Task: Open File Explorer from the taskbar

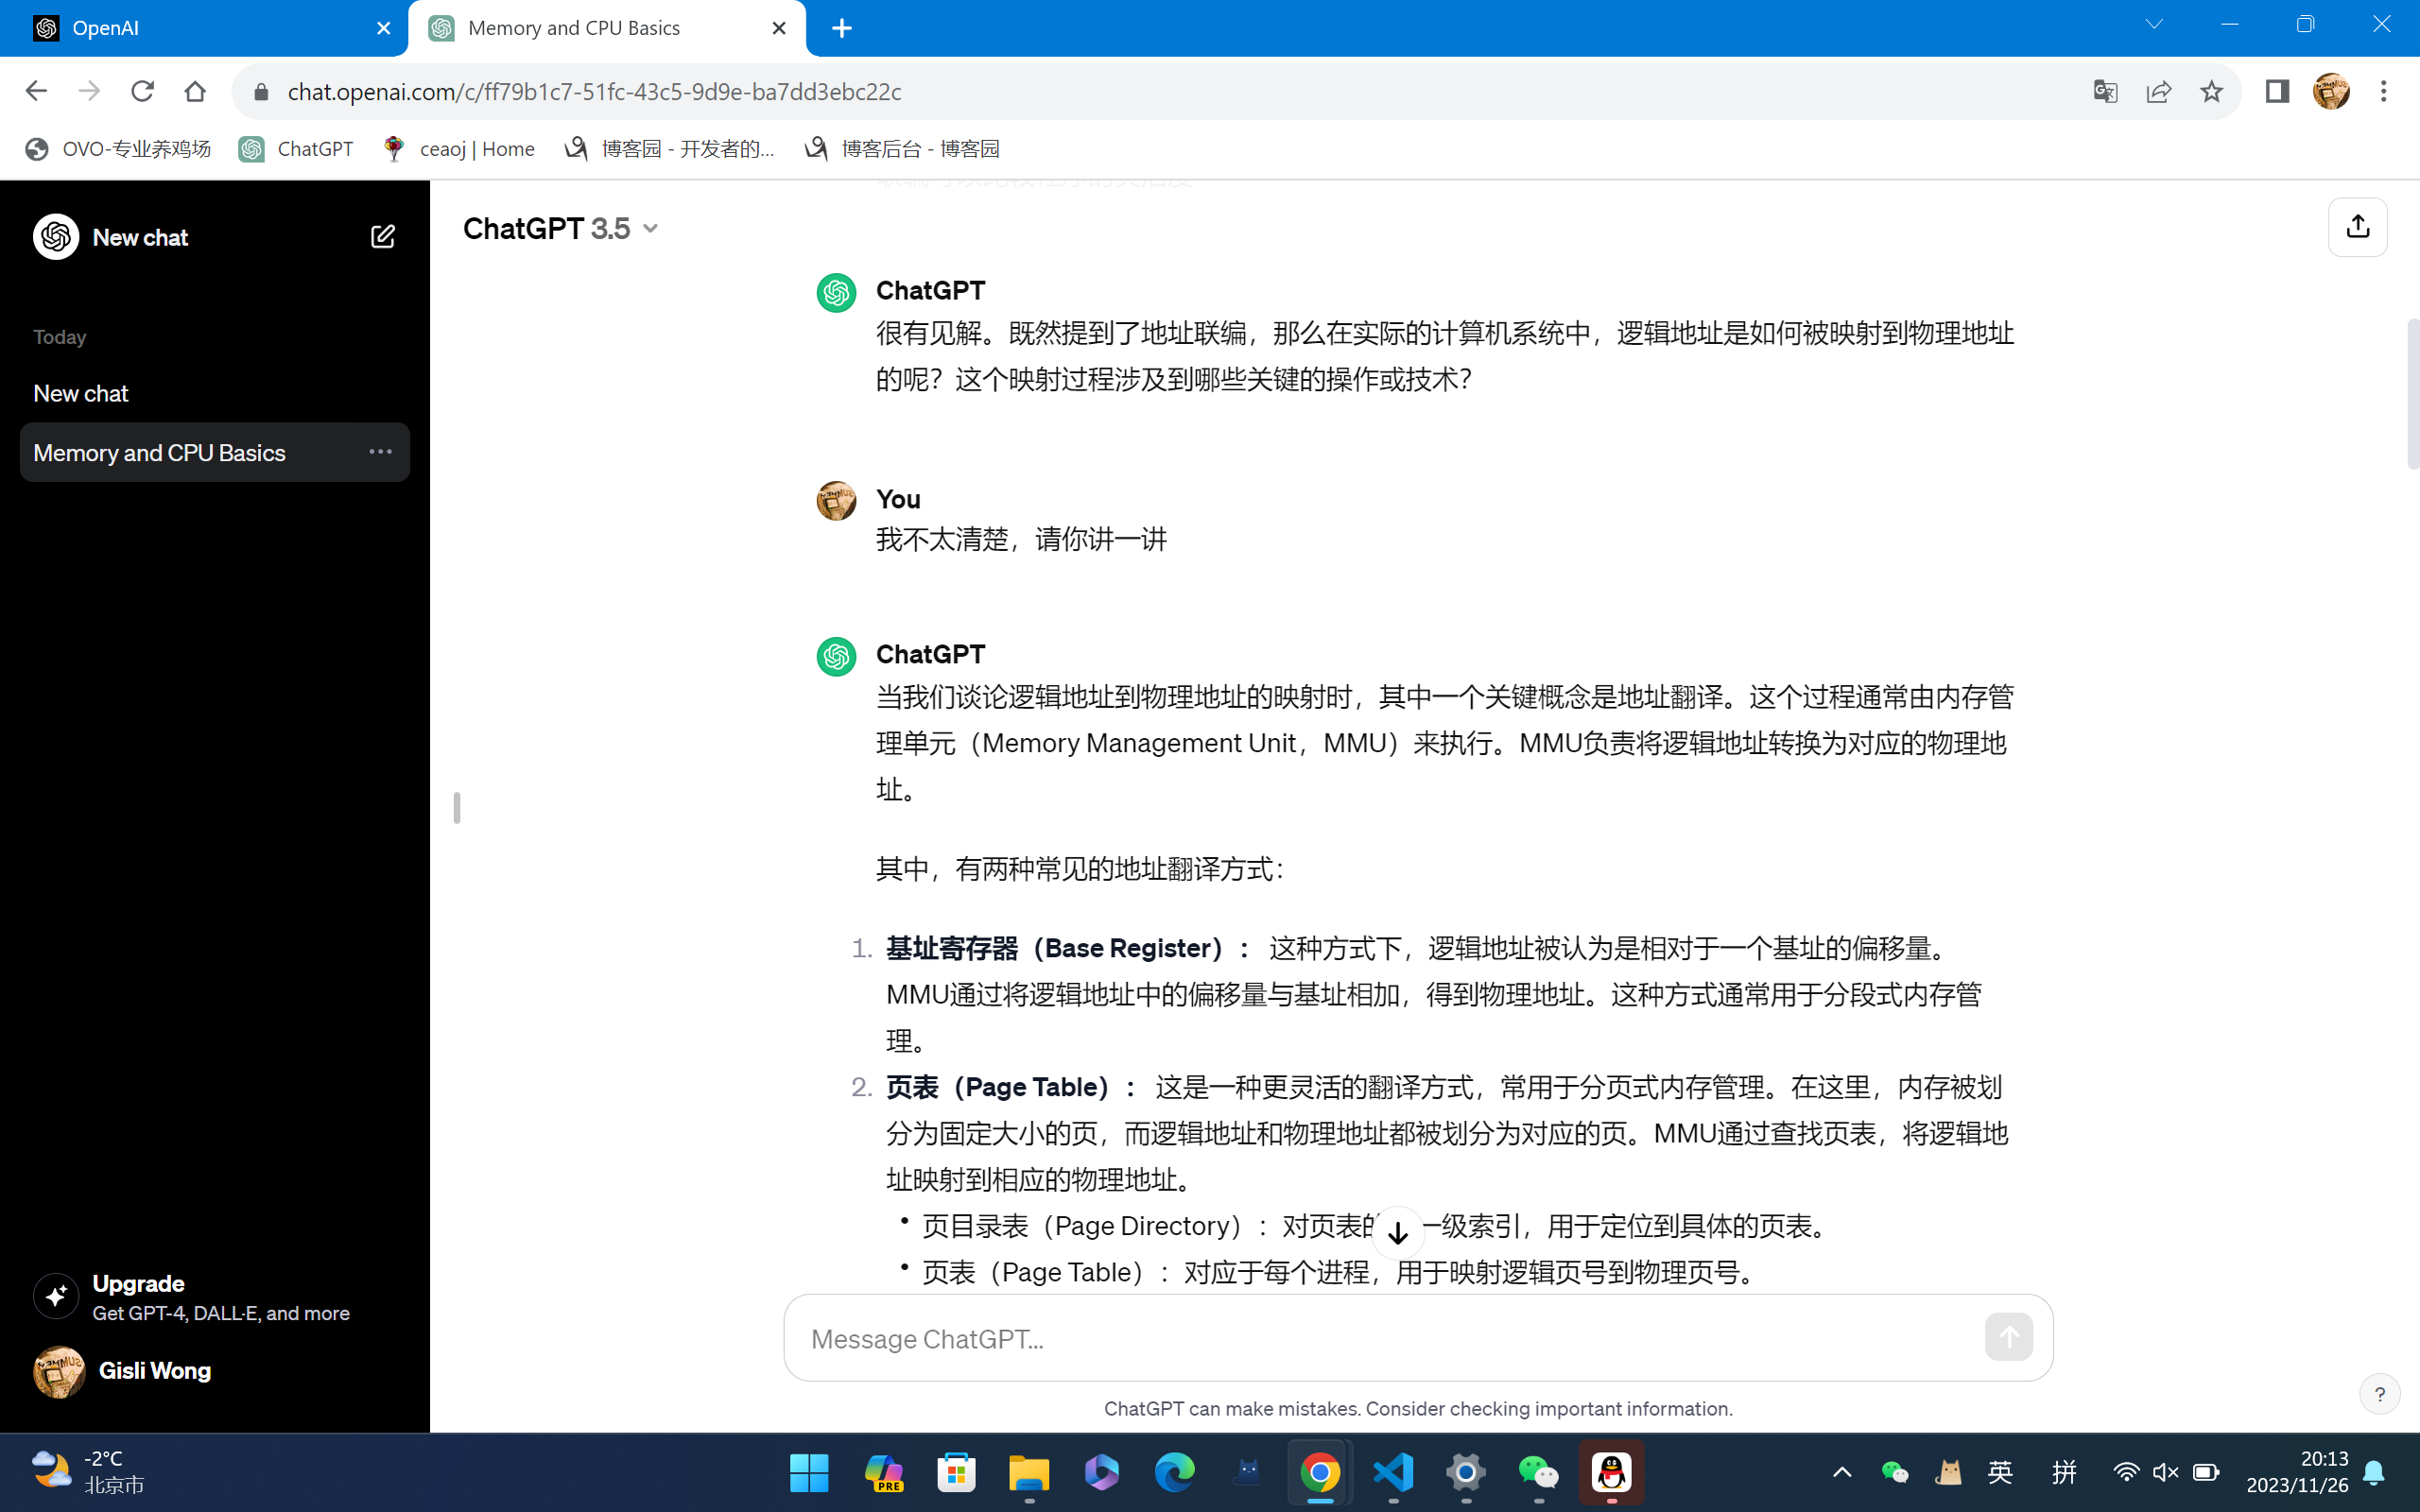Action: click(x=1029, y=1472)
